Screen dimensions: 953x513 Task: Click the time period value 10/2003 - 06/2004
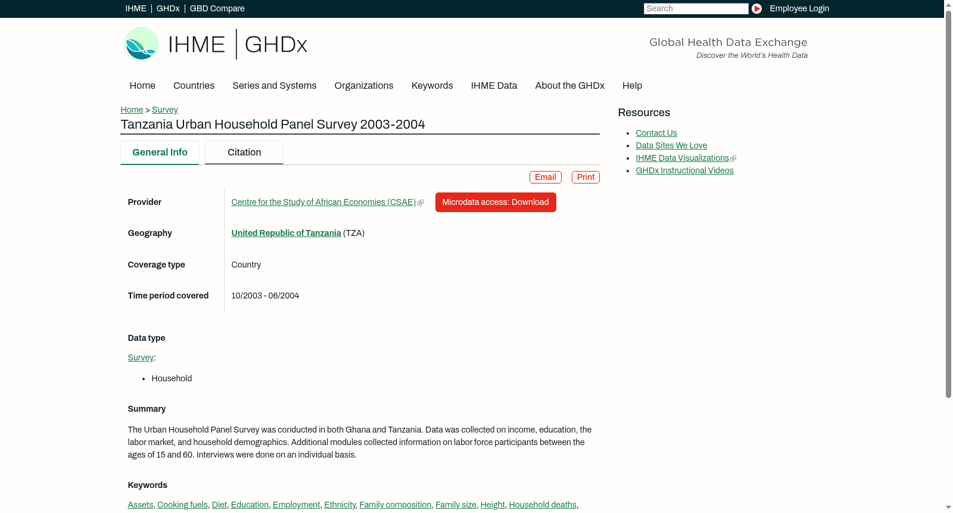[265, 296]
